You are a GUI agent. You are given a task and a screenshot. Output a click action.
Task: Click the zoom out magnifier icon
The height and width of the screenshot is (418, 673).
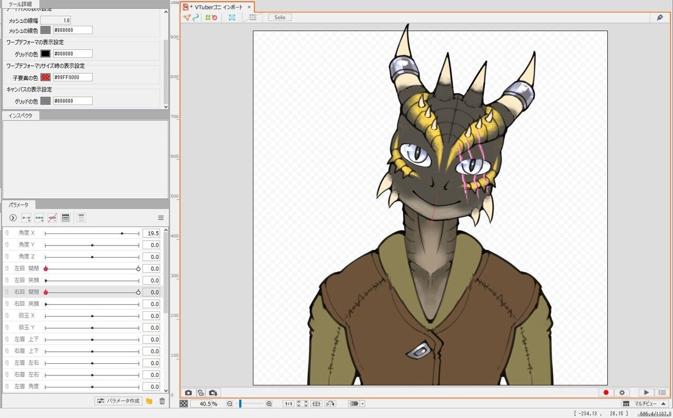(230, 404)
